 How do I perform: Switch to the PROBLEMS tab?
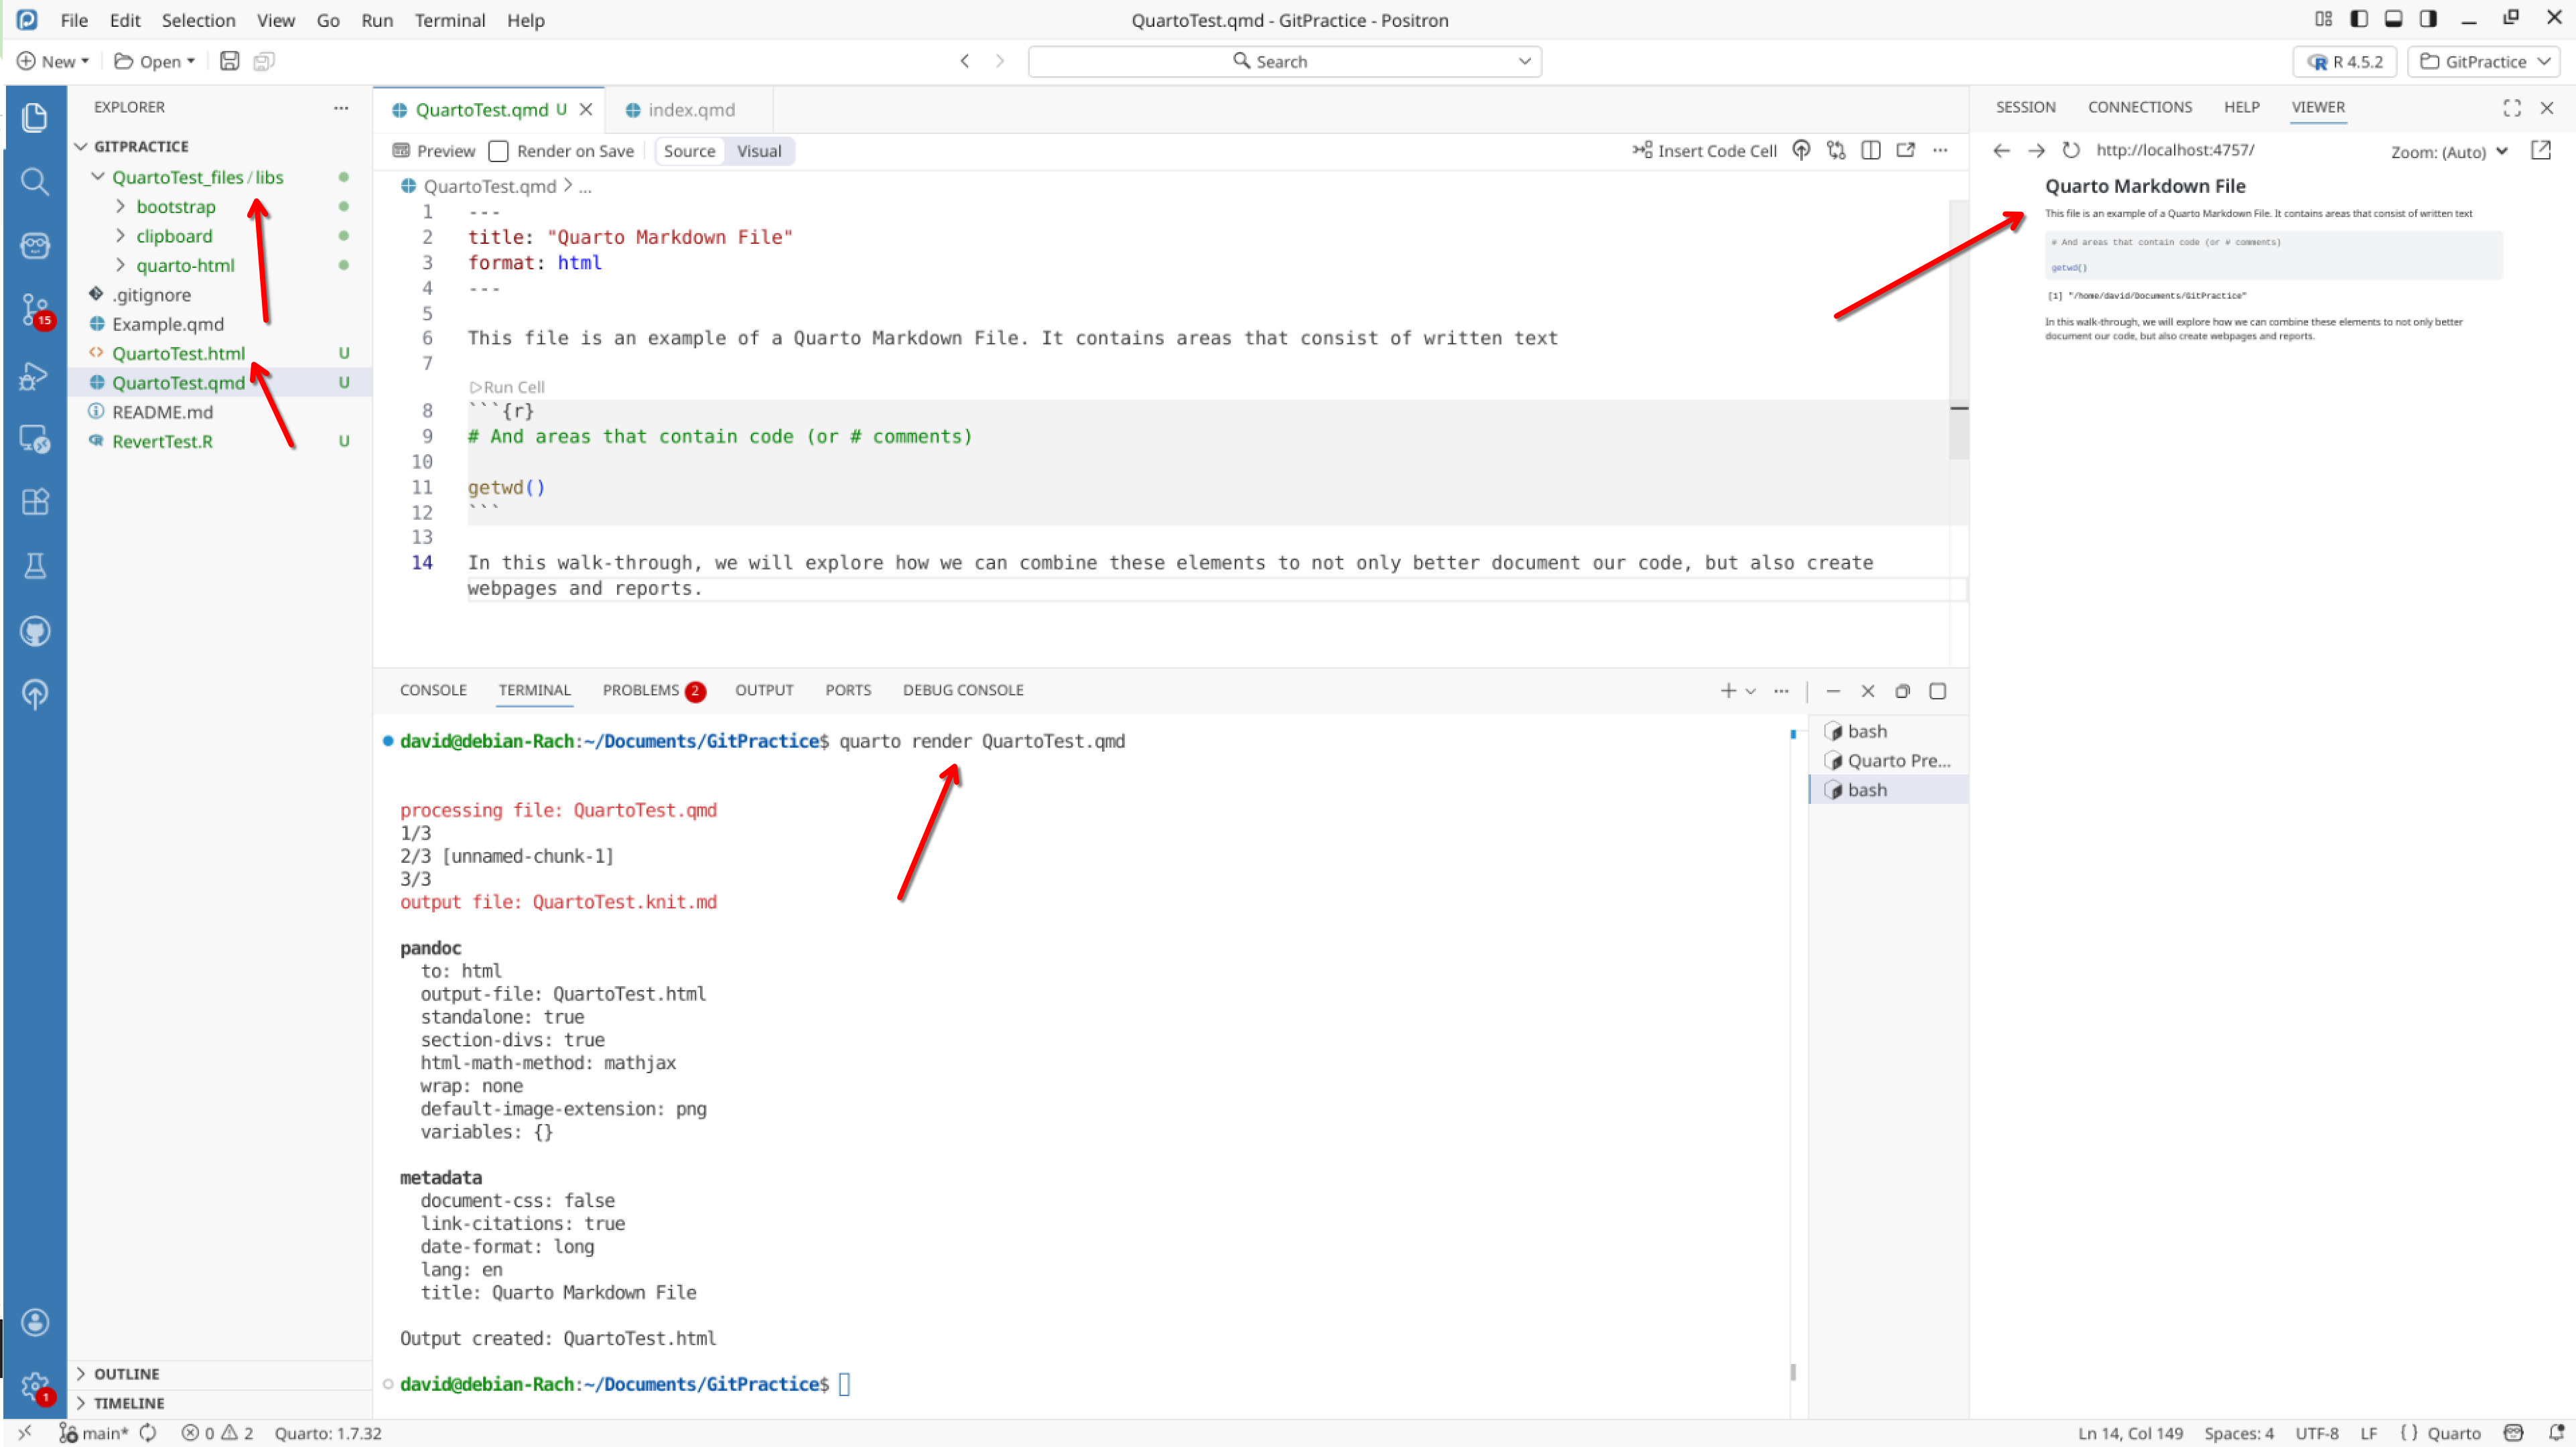click(641, 690)
